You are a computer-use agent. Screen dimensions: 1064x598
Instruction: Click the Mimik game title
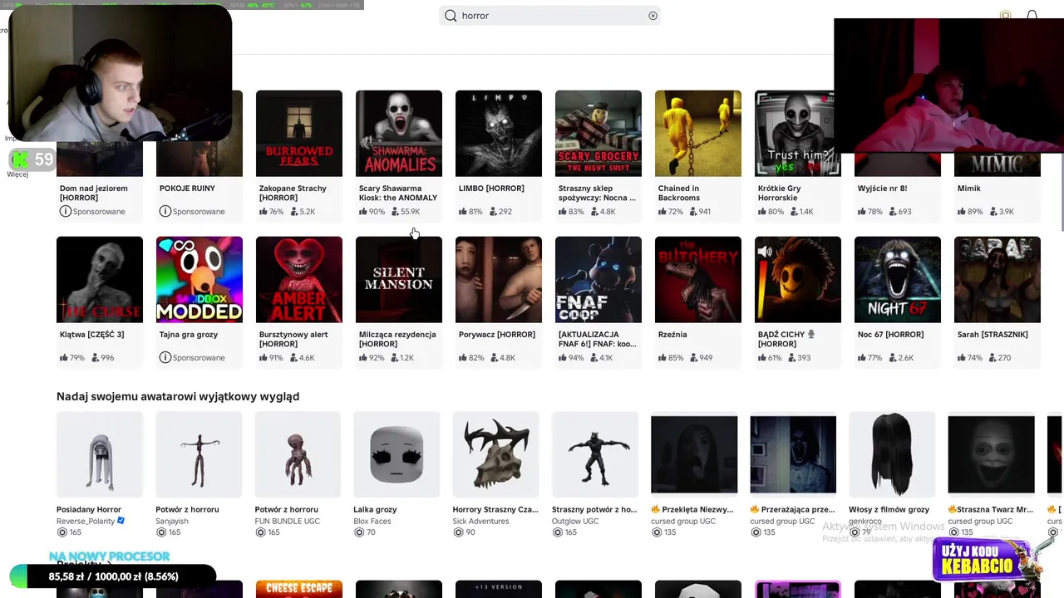tap(969, 189)
